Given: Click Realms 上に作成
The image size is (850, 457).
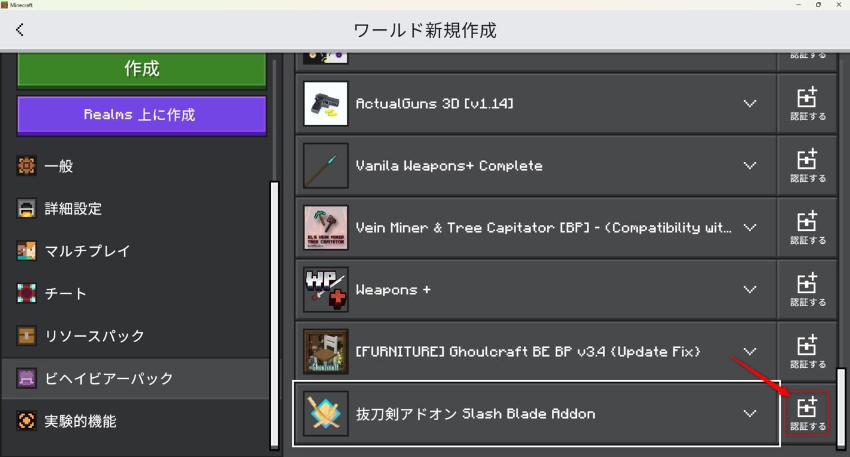Looking at the screenshot, I should pos(141,115).
